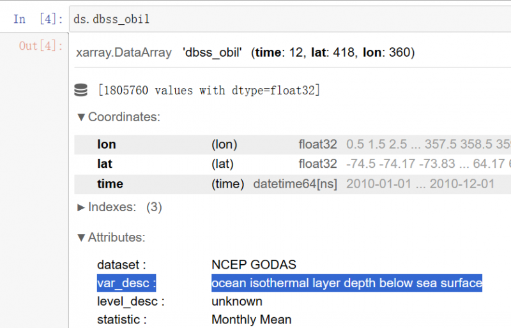Click the database icon to show array values

click(x=81, y=90)
